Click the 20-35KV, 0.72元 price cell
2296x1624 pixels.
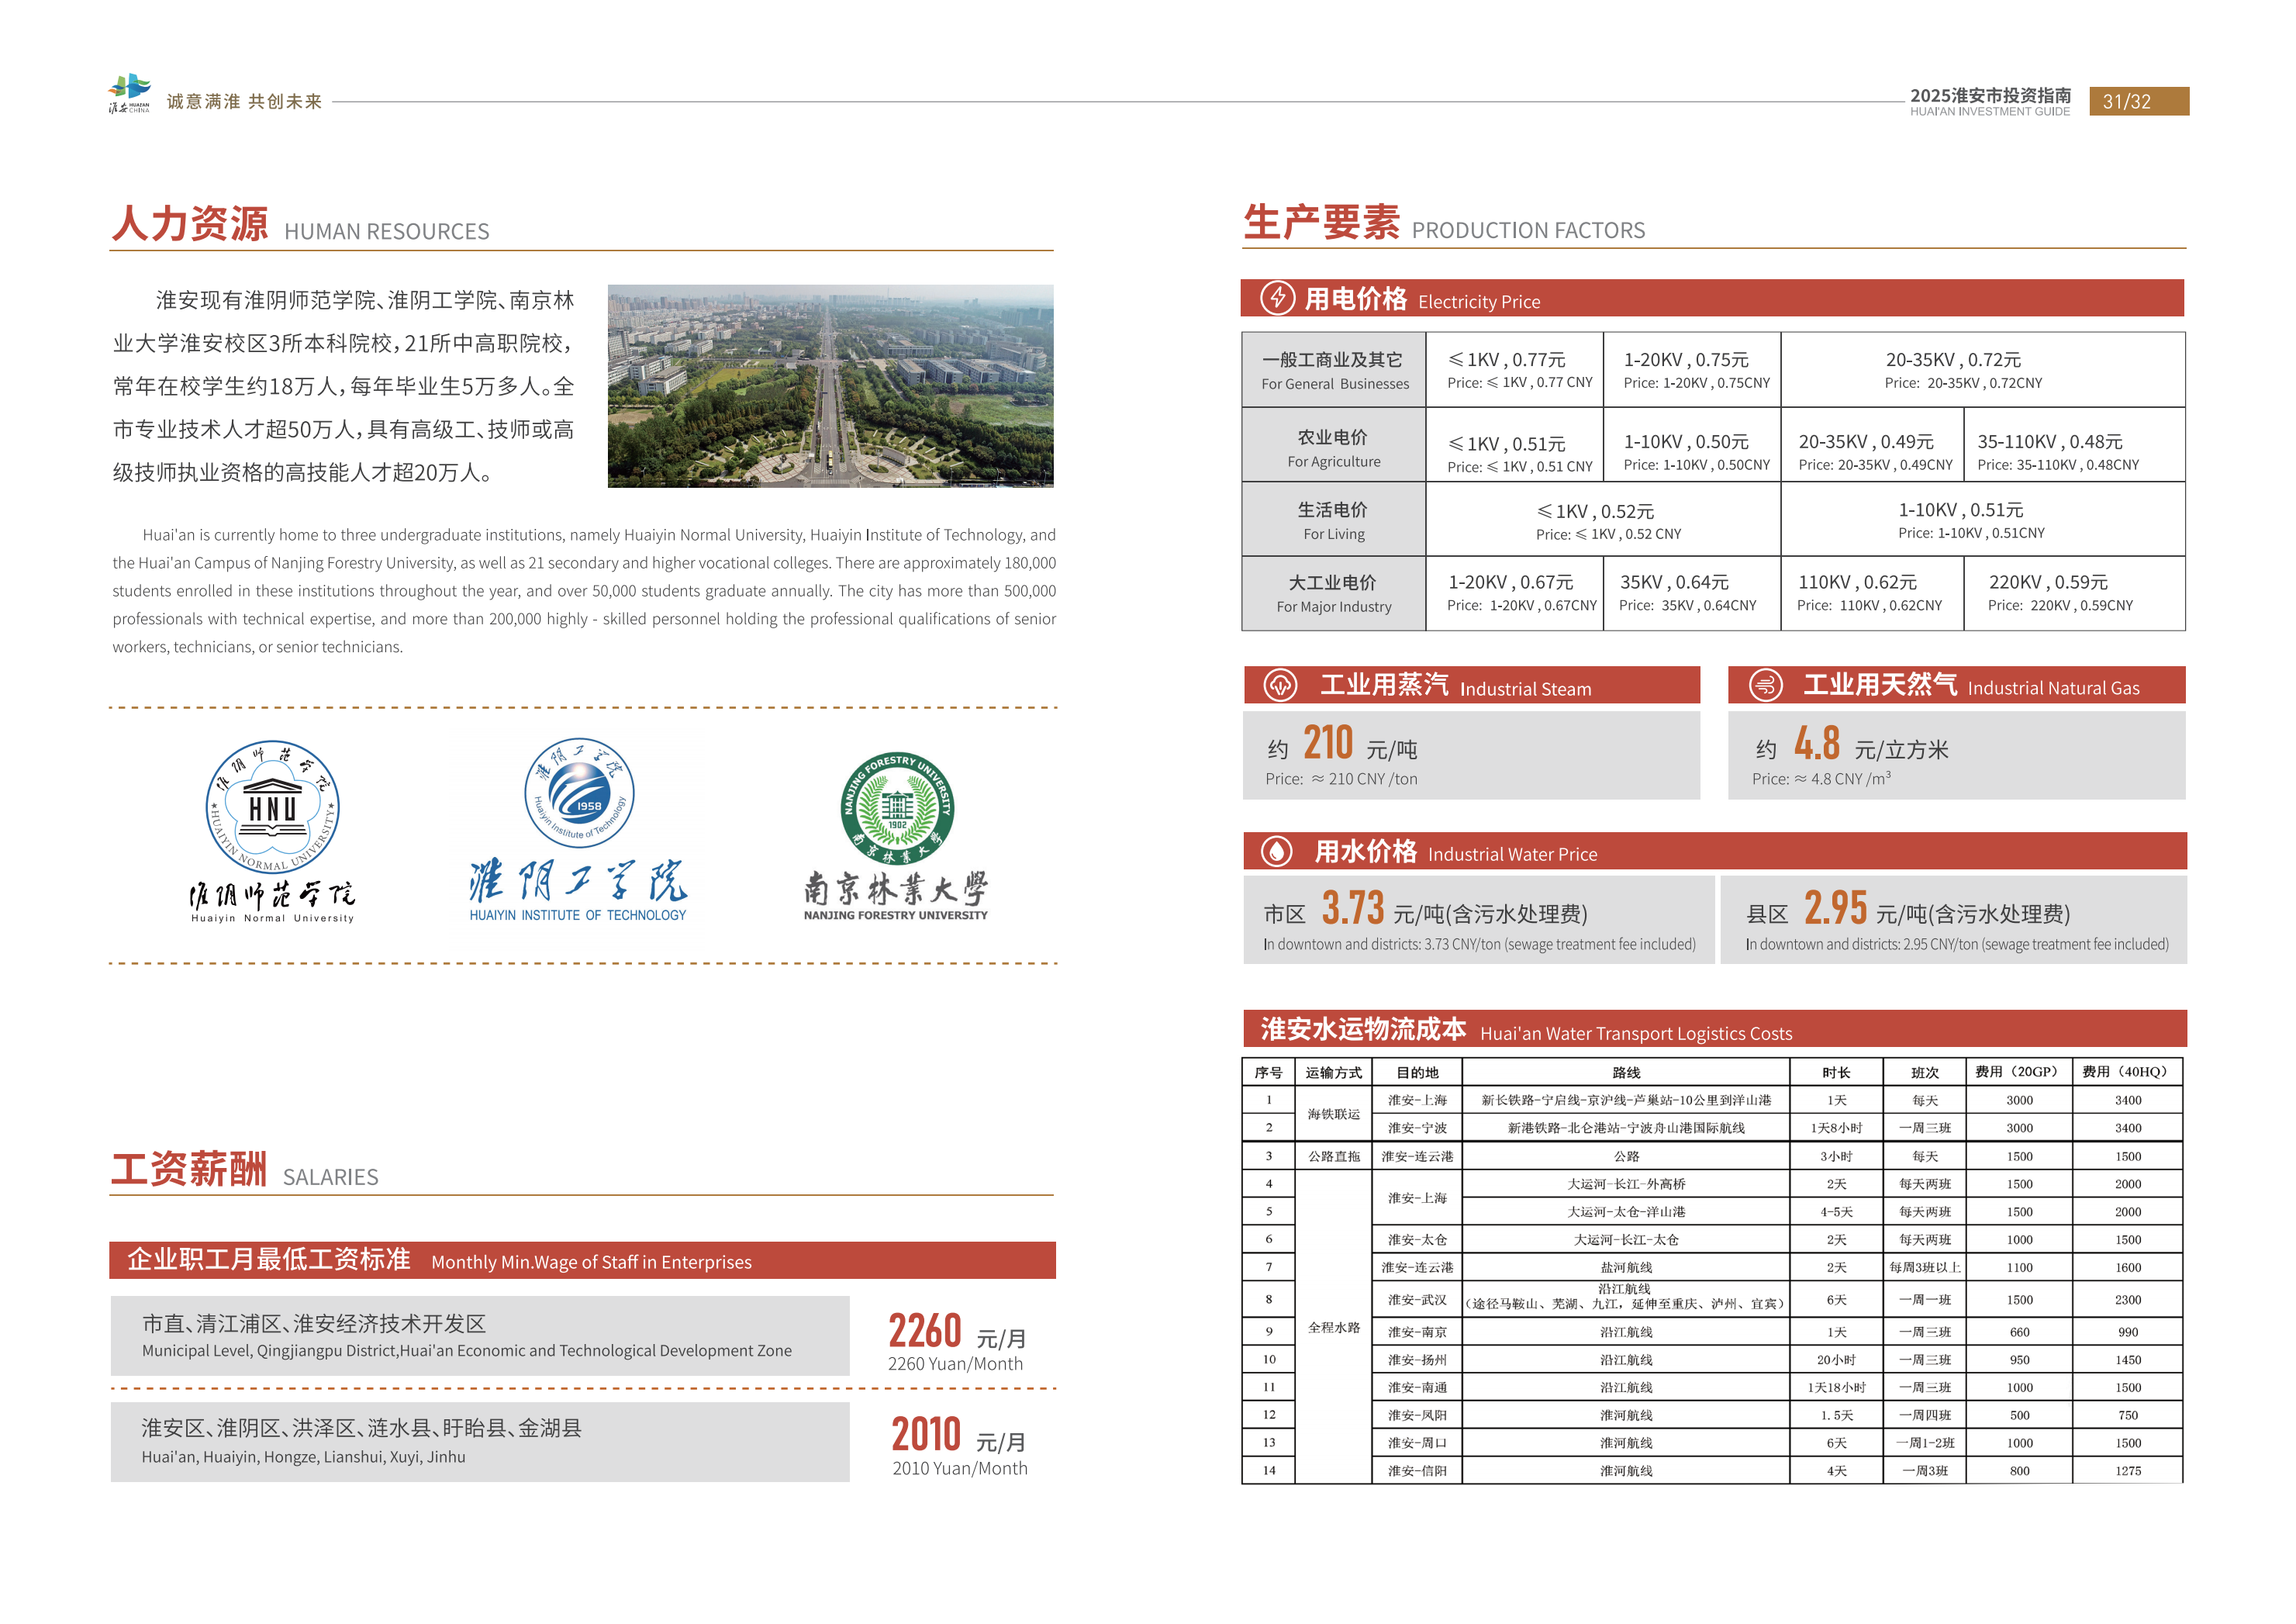pos(1983,370)
